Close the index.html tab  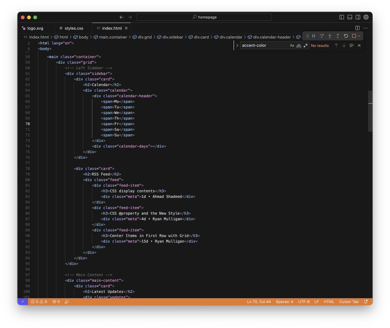(126, 28)
